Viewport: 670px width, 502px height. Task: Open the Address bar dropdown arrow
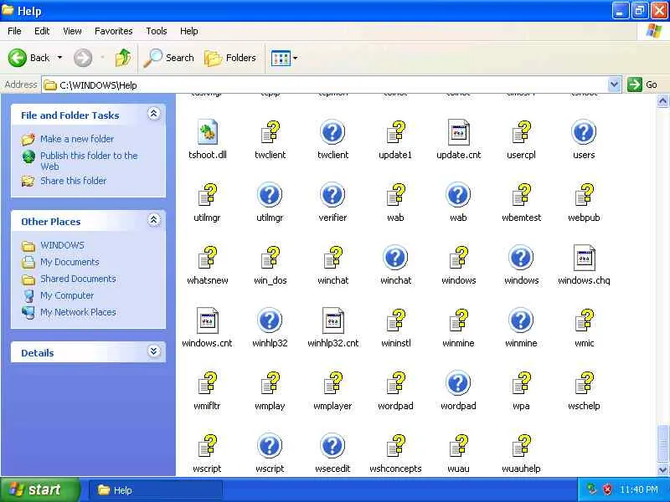pyautogui.click(x=614, y=85)
